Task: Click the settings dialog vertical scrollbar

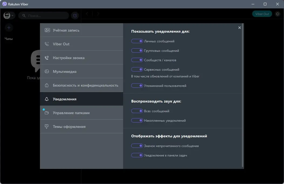Action: click(243, 94)
